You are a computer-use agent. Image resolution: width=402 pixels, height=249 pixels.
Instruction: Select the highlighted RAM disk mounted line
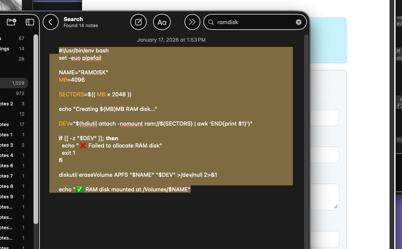[125, 189]
